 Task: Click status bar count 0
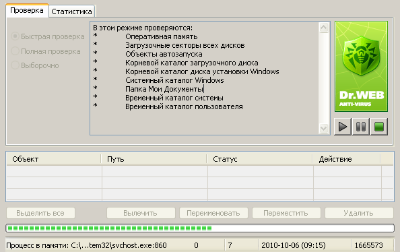coord(196,245)
